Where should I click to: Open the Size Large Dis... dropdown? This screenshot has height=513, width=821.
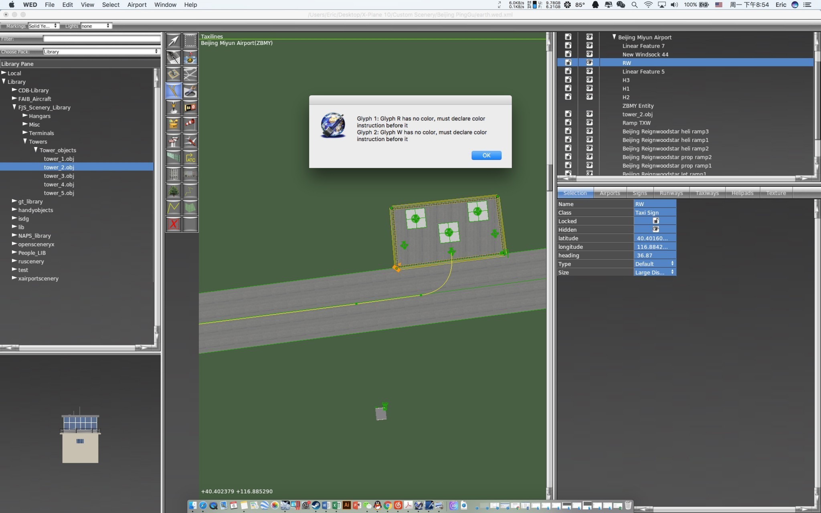pos(655,272)
